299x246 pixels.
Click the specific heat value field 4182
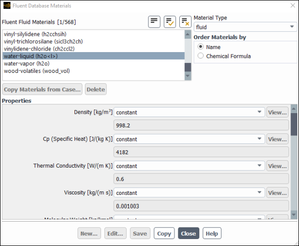201,152
